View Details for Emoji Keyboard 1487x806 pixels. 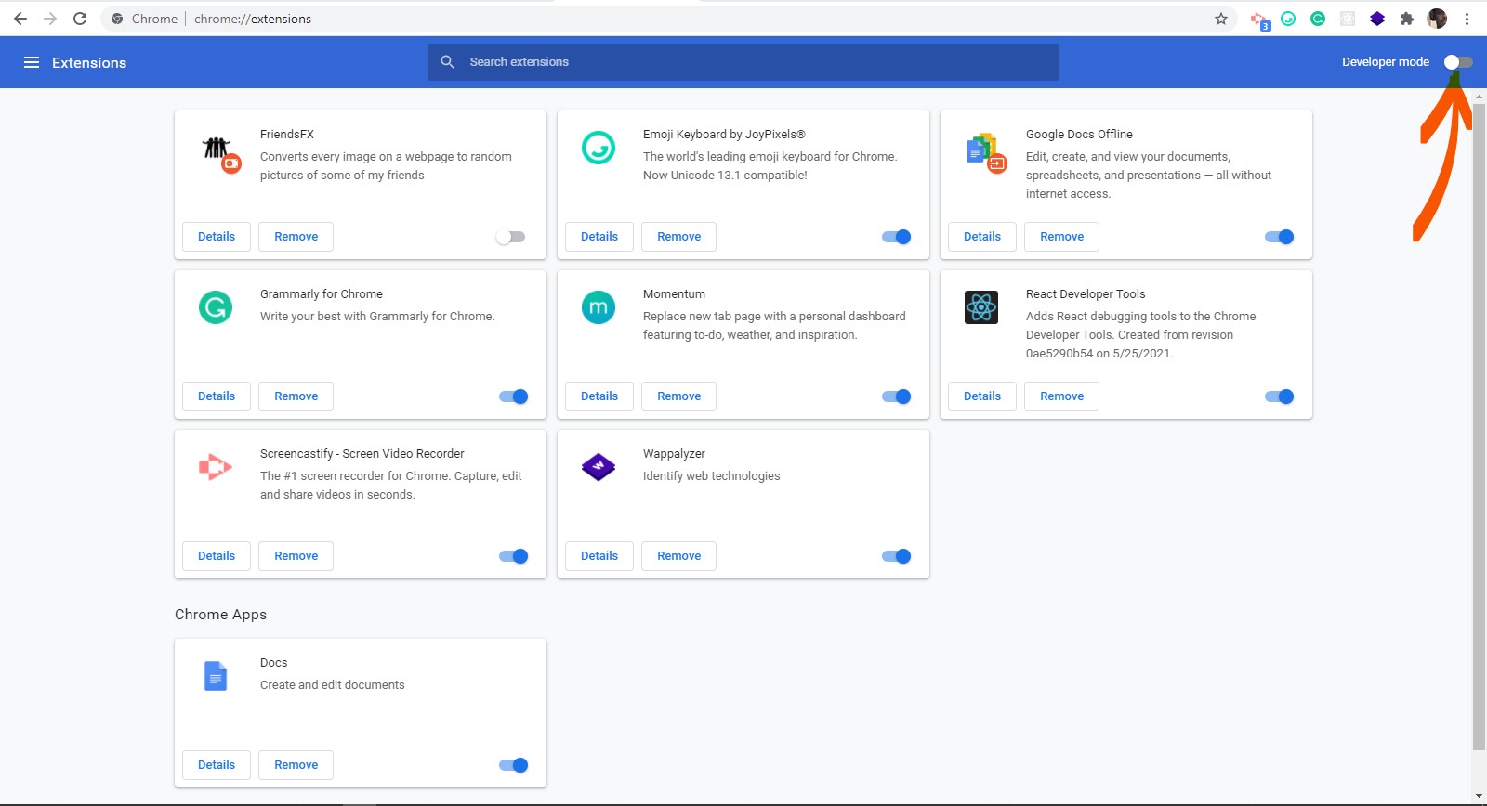599,237
